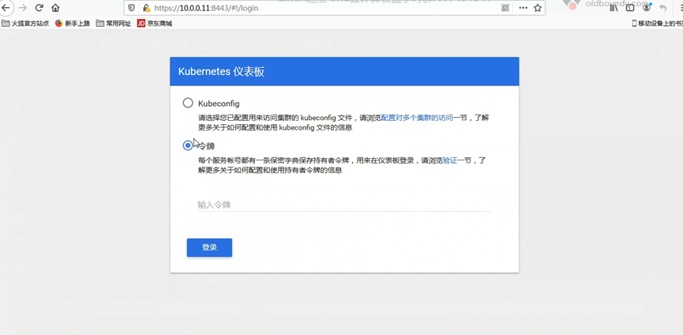Screen dimensions: 683x335
Task: Open the 移动设备上的书签 mobile bookmarks
Action: (x=657, y=24)
